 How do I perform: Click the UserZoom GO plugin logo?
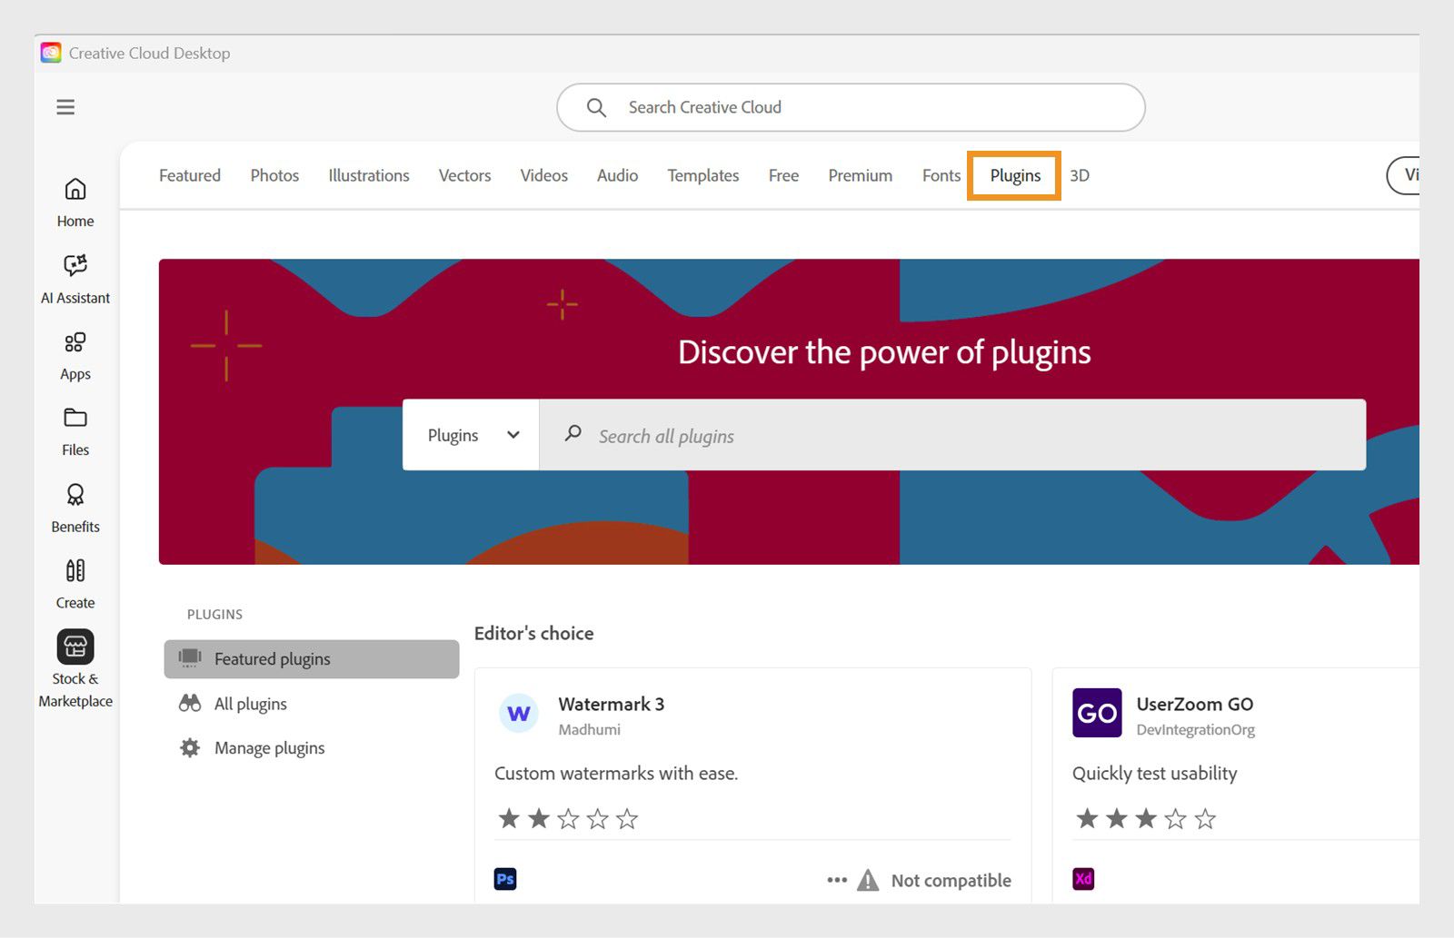(1097, 713)
